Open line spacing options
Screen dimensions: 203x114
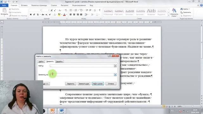[x=86, y=15]
